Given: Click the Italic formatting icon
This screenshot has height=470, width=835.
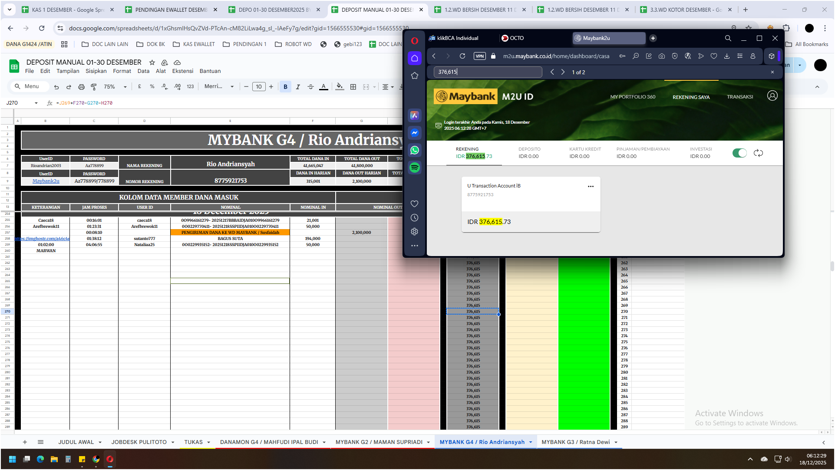Looking at the screenshot, I should click(298, 87).
